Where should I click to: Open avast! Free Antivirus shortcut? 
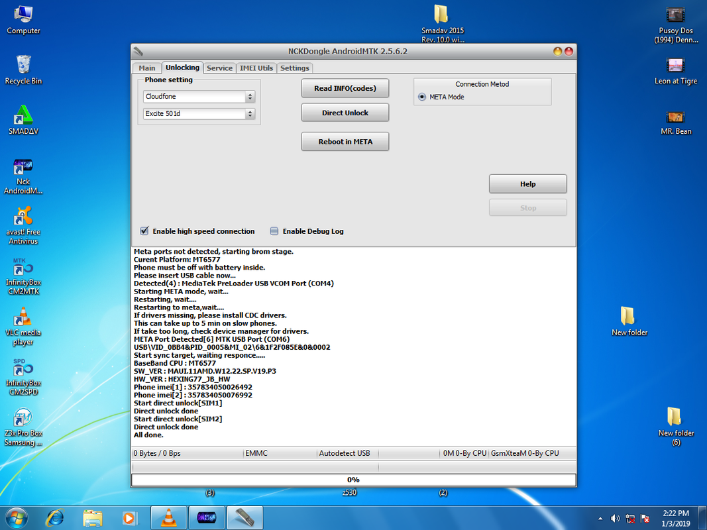pyautogui.click(x=23, y=226)
